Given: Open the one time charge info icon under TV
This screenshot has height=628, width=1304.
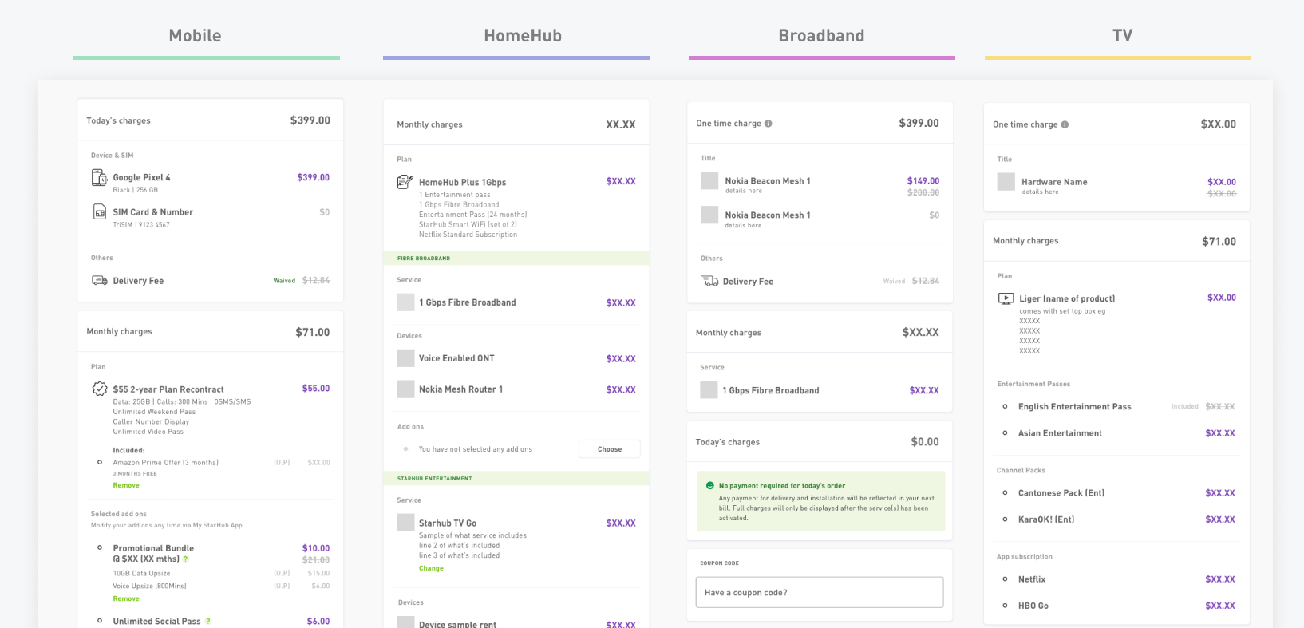Looking at the screenshot, I should (x=1064, y=124).
